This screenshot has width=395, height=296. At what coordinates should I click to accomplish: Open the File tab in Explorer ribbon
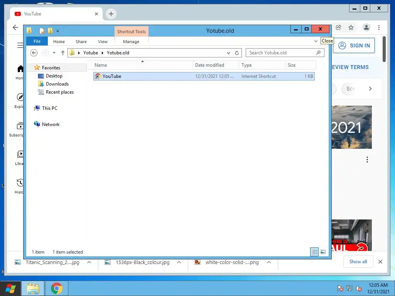(37, 41)
